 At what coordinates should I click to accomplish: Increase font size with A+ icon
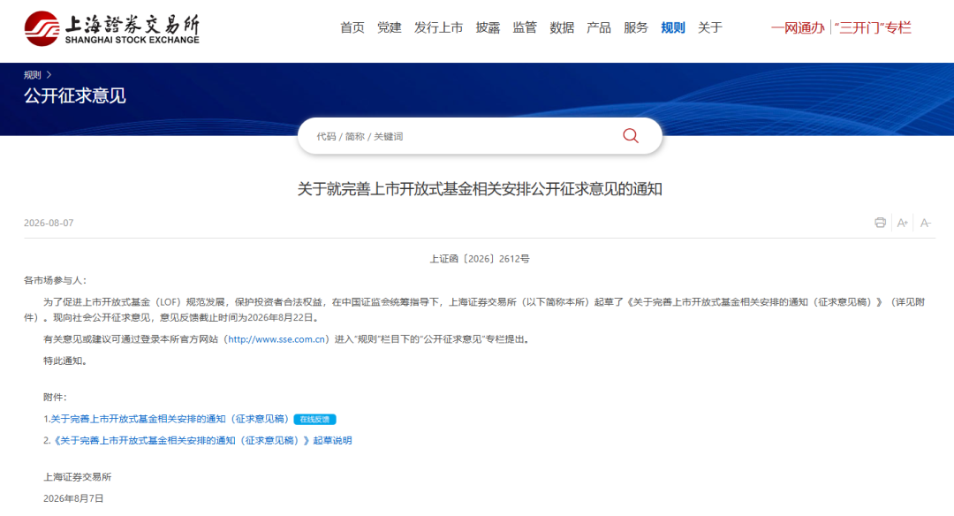[902, 223]
